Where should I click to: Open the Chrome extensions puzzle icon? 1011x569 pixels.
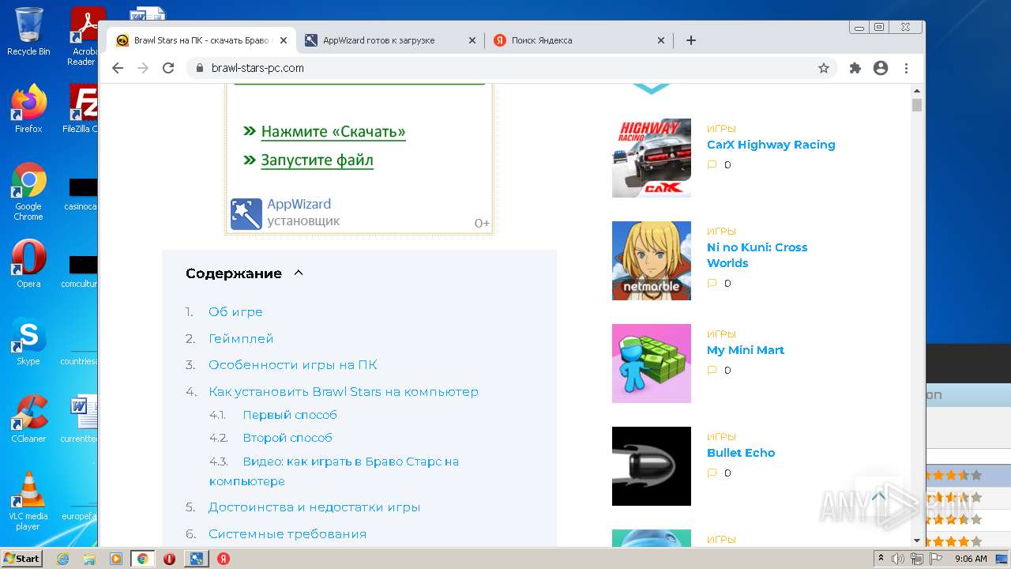855,68
